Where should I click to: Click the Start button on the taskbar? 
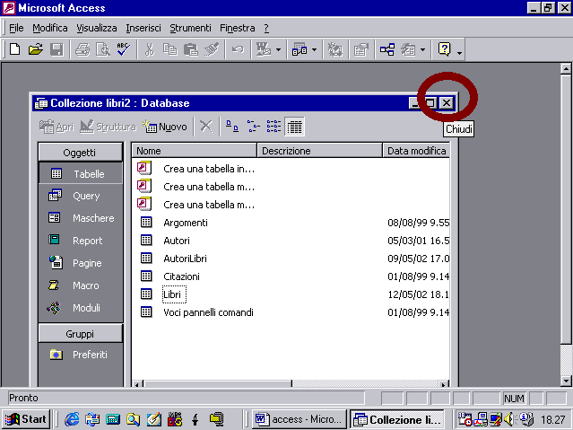pyautogui.click(x=26, y=419)
